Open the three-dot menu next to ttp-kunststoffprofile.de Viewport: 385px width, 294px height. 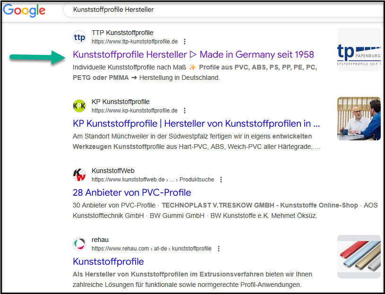pos(185,42)
